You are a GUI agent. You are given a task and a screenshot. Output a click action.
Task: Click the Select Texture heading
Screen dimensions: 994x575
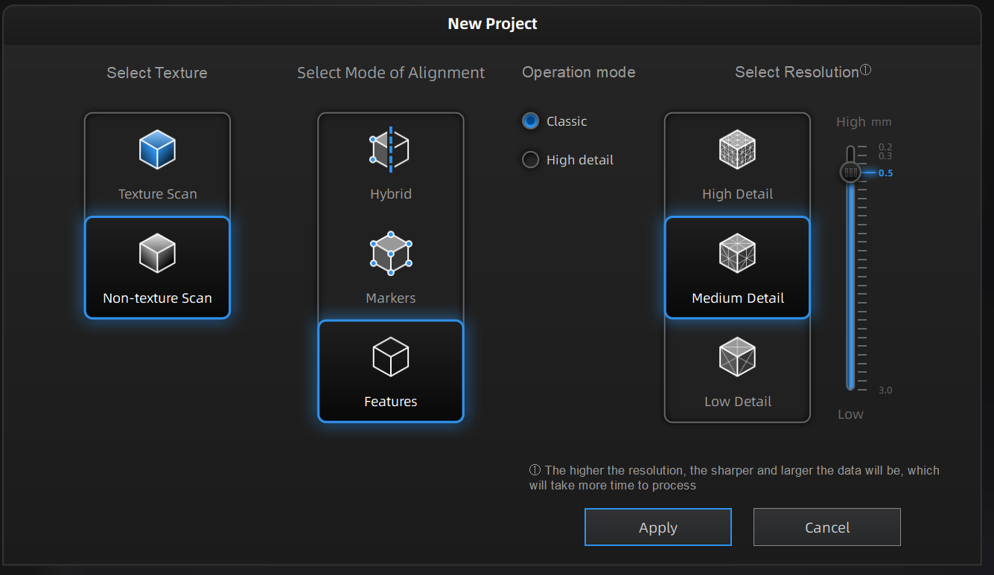pyautogui.click(x=157, y=73)
